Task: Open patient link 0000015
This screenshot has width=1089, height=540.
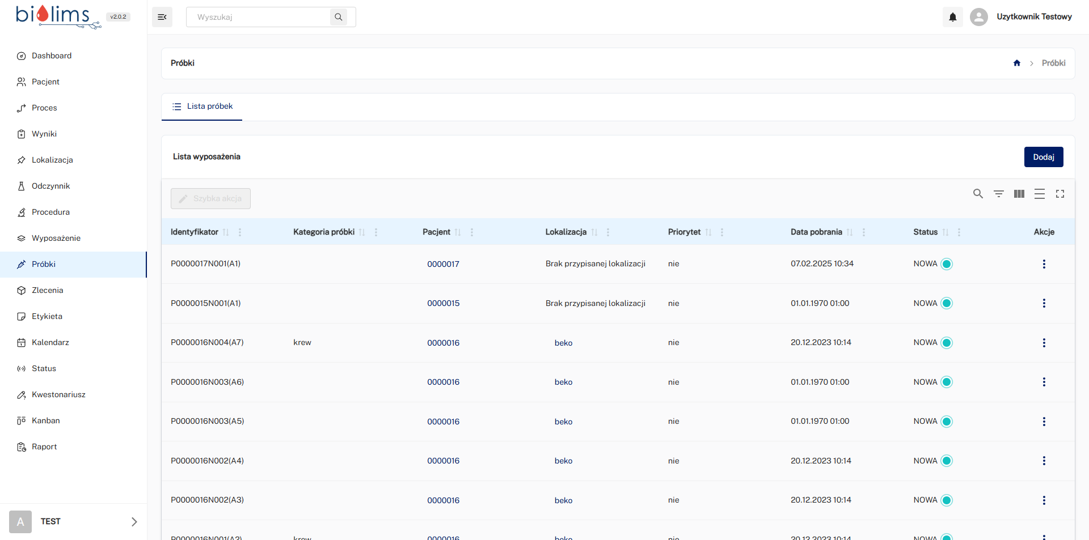Action: click(x=443, y=303)
